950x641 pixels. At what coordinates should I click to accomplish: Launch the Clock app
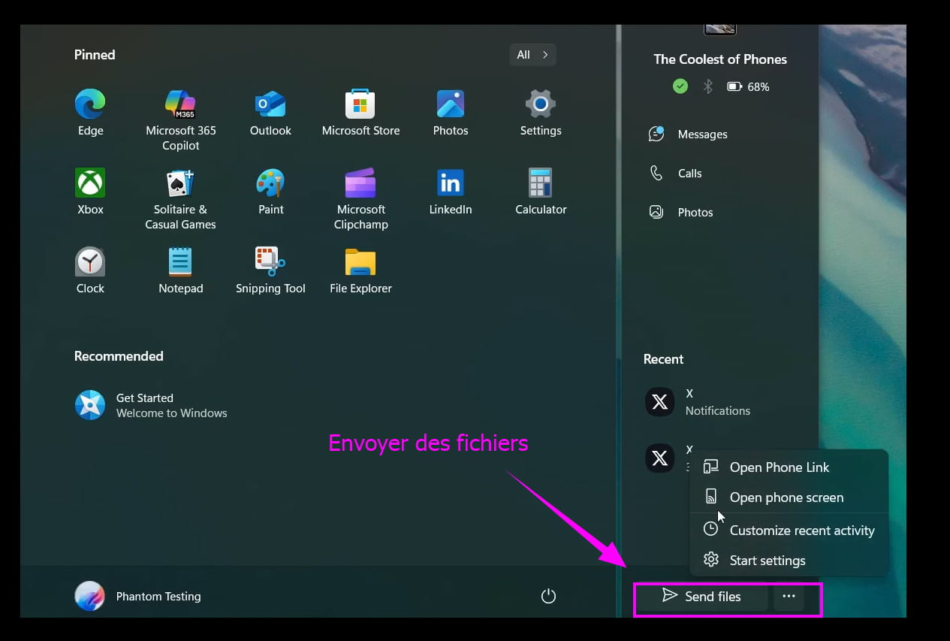pos(90,271)
